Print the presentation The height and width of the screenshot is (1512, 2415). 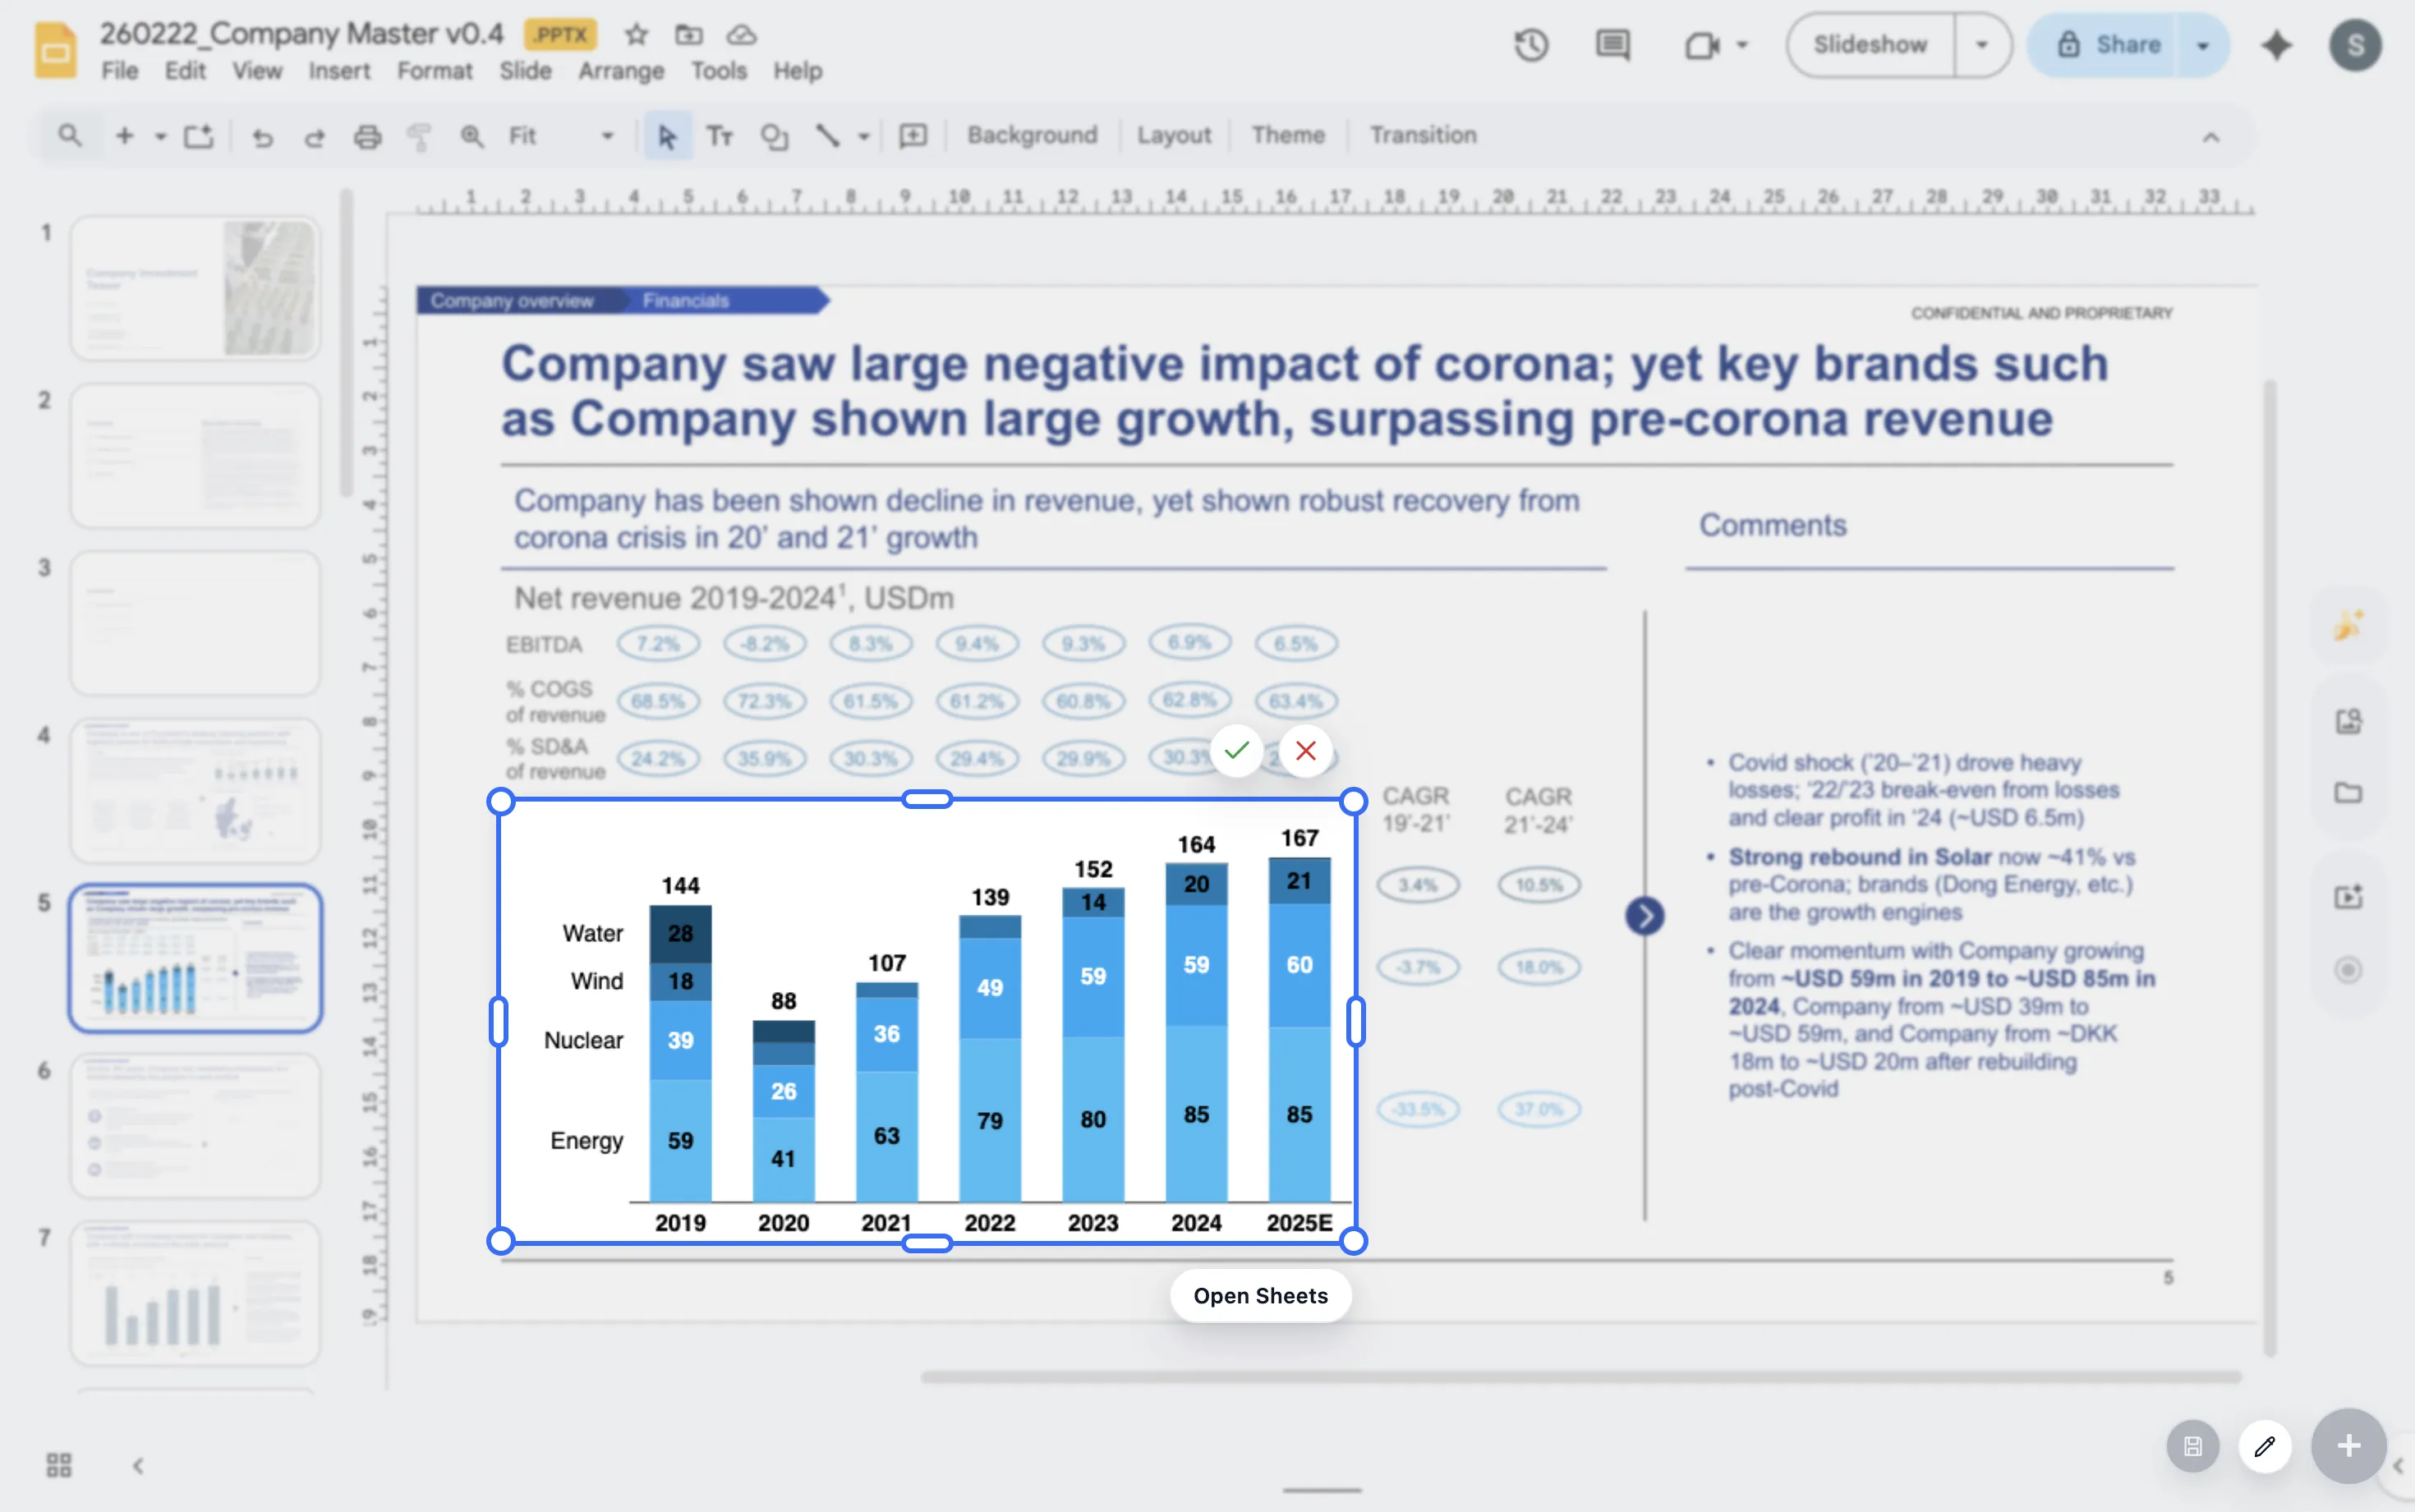367,136
